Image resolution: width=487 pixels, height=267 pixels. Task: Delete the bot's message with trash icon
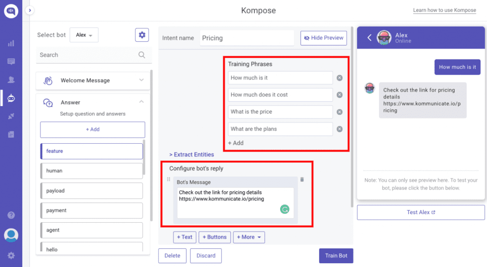302,179
